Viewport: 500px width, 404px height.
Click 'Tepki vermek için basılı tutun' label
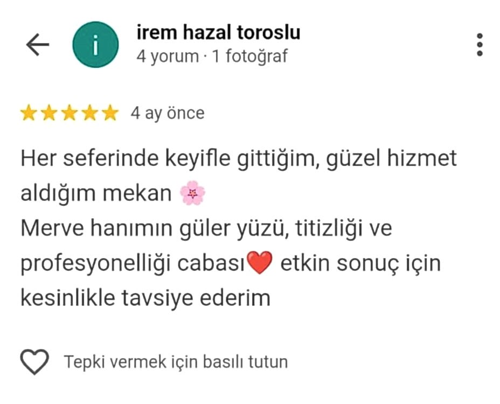pyautogui.click(x=176, y=362)
